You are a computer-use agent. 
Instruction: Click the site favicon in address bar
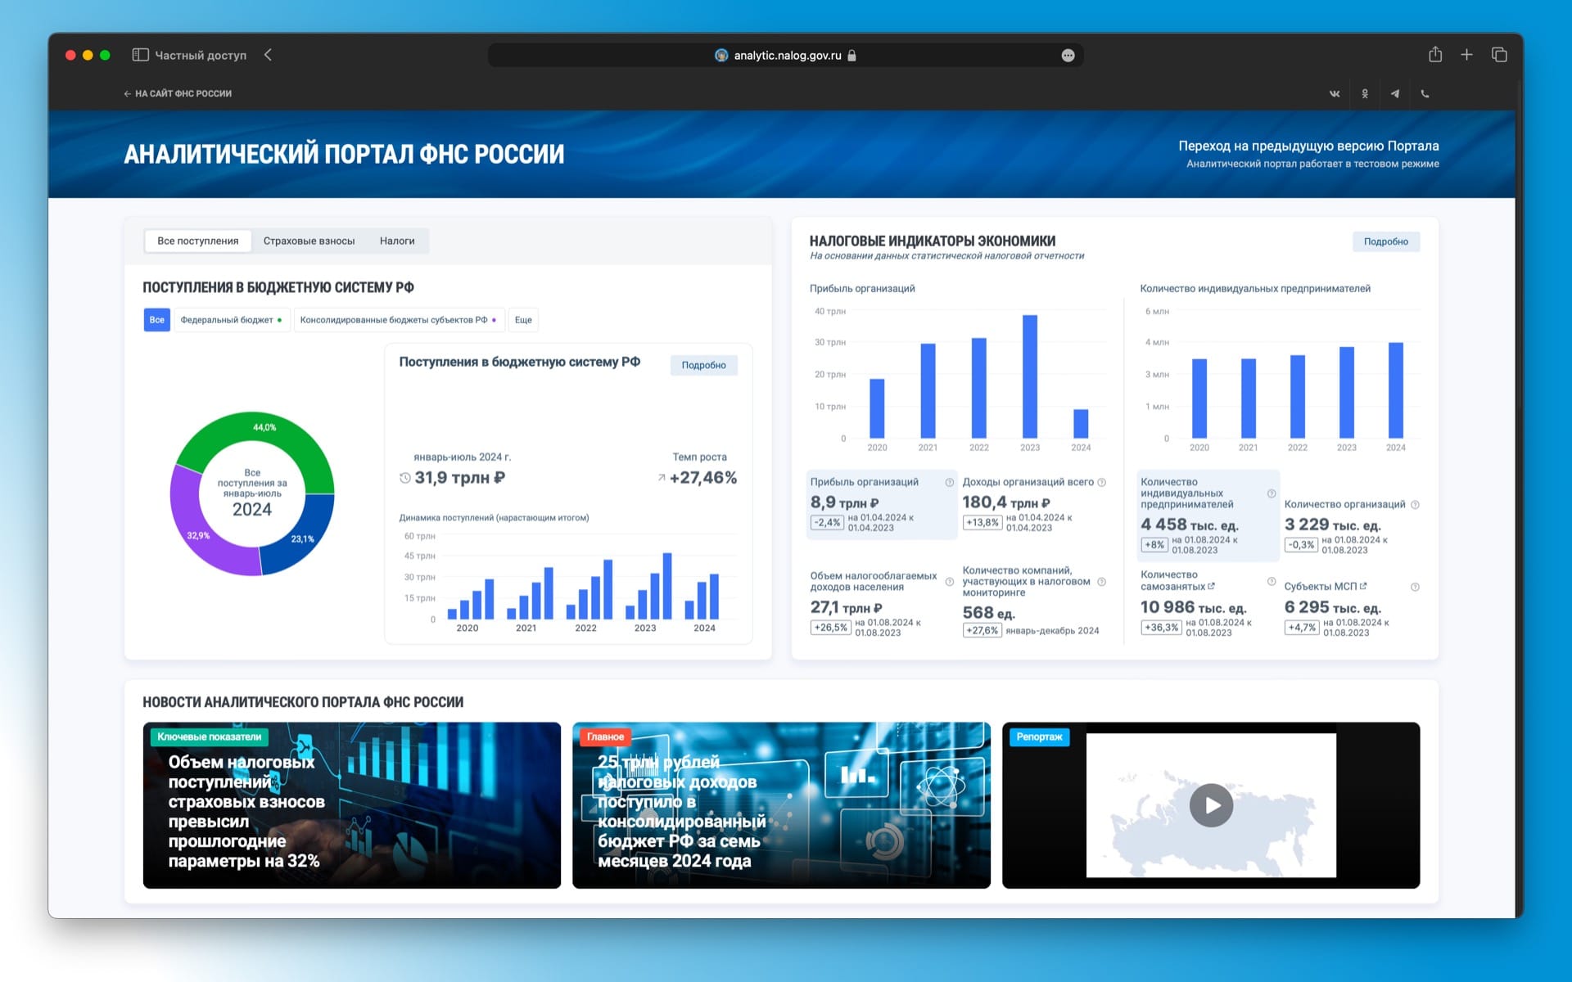tap(721, 56)
